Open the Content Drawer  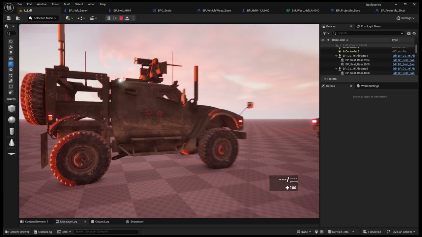pos(17,232)
